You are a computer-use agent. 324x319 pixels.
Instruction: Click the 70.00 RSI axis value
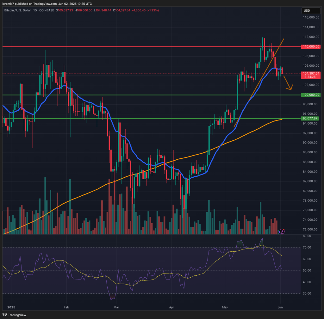pyautogui.click(x=307, y=247)
